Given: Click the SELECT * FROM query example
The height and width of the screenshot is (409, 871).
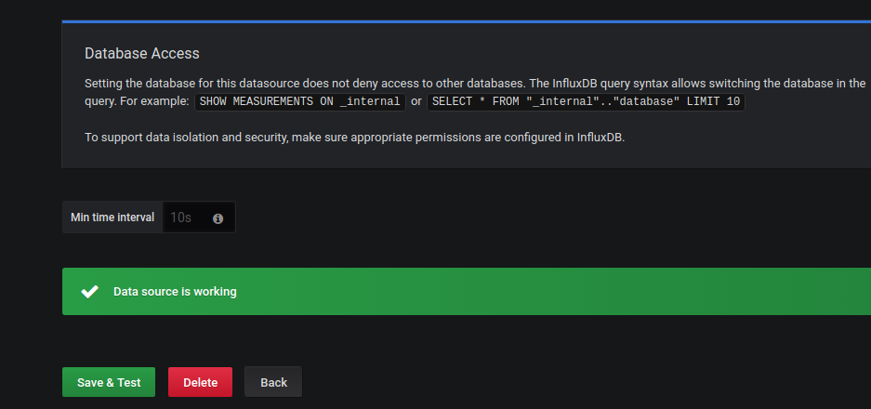Looking at the screenshot, I should point(586,101).
